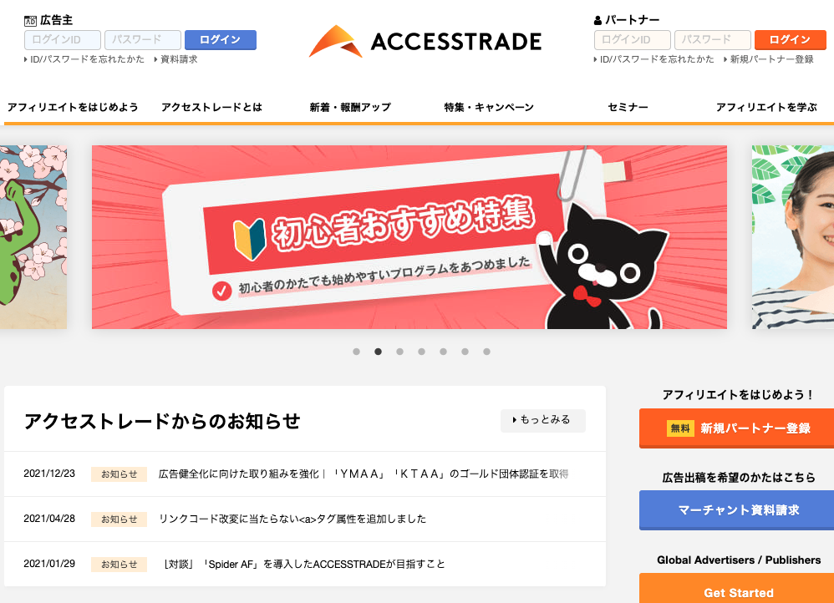
Task: Open the 初心者おすすめ特集 banner
Action: click(x=409, y=237)
